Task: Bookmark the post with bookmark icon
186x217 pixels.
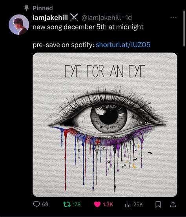Action: click(158, 204)
